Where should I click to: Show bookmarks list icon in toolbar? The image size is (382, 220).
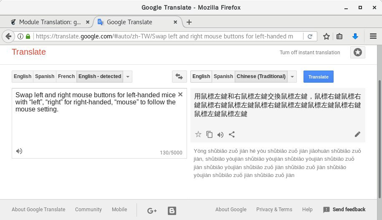pyautogui.click(x=339, y=37)
